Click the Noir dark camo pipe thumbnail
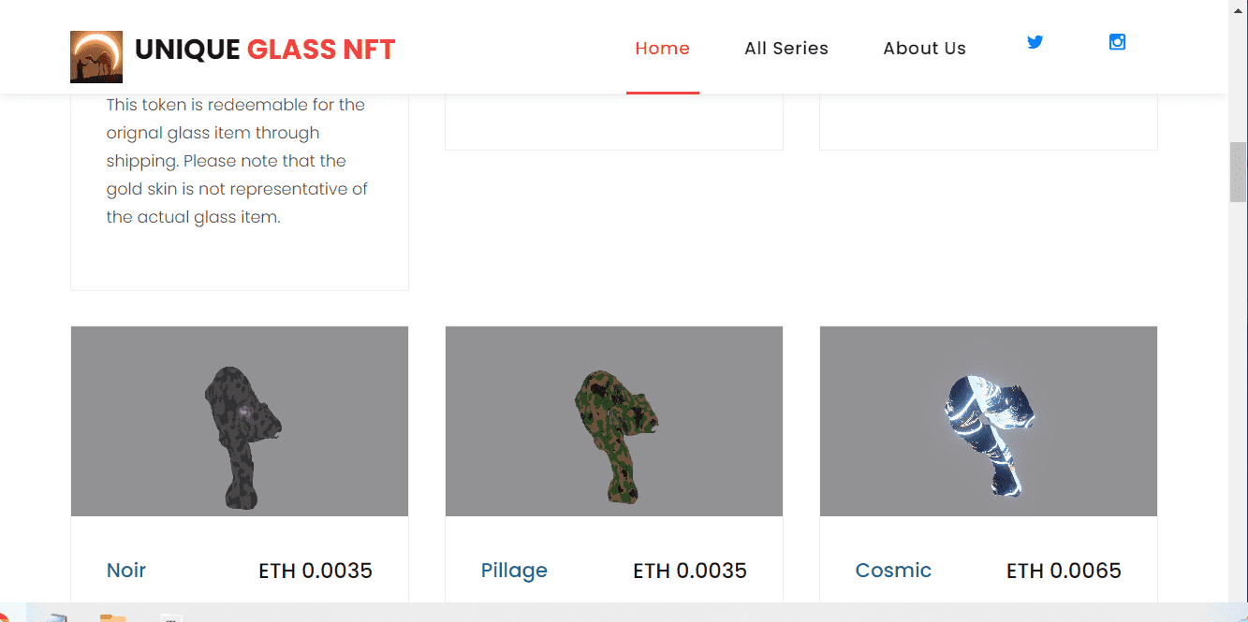This screenshot has width=1248, height=622. [239, 421]
